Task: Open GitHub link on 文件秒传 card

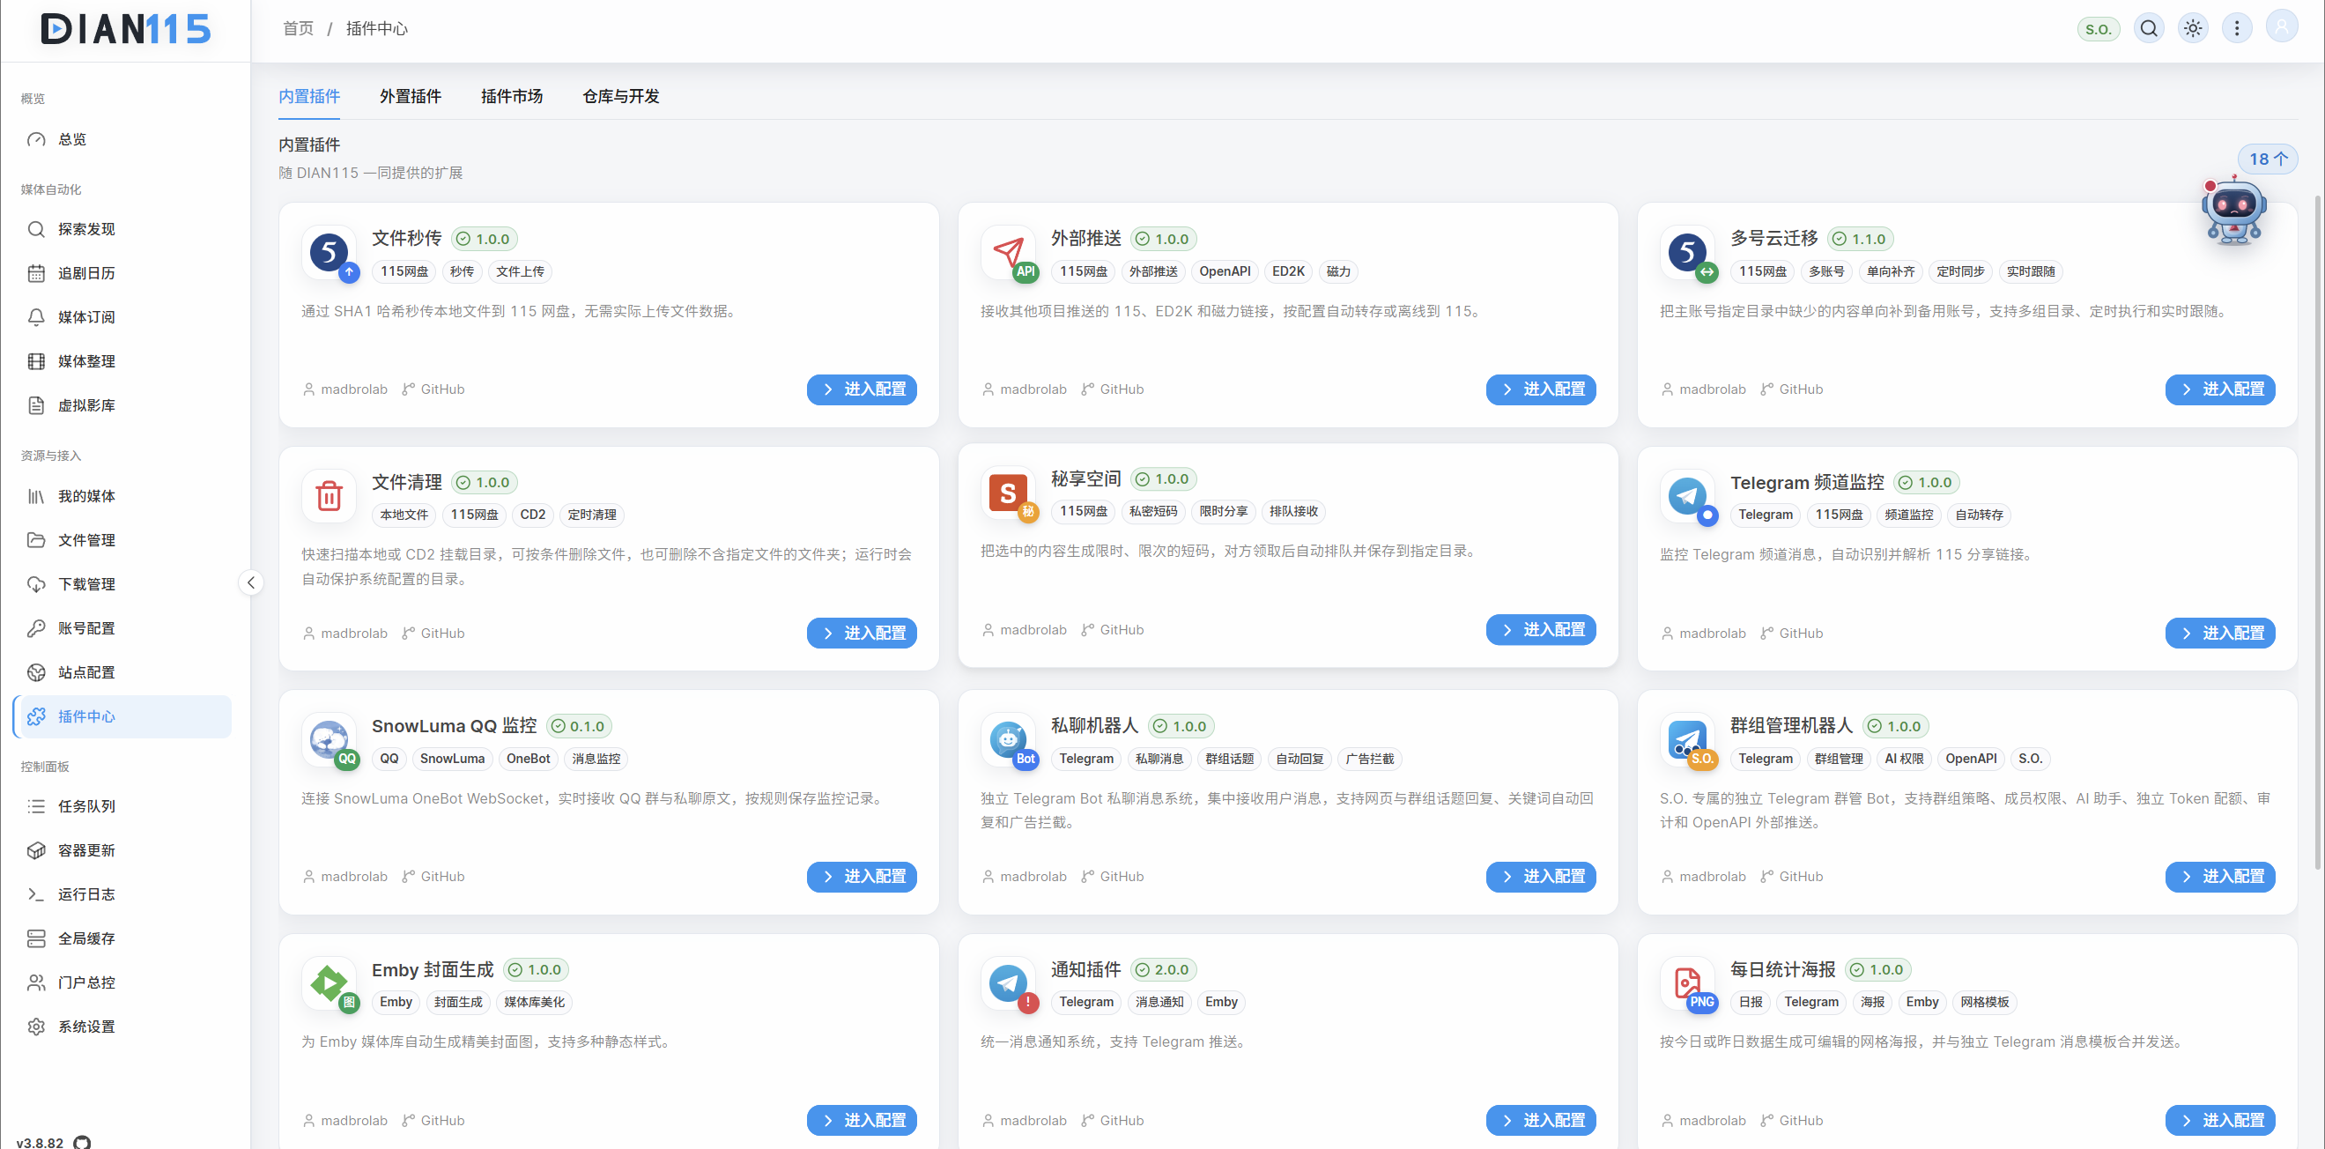Action: coord(433,389)
